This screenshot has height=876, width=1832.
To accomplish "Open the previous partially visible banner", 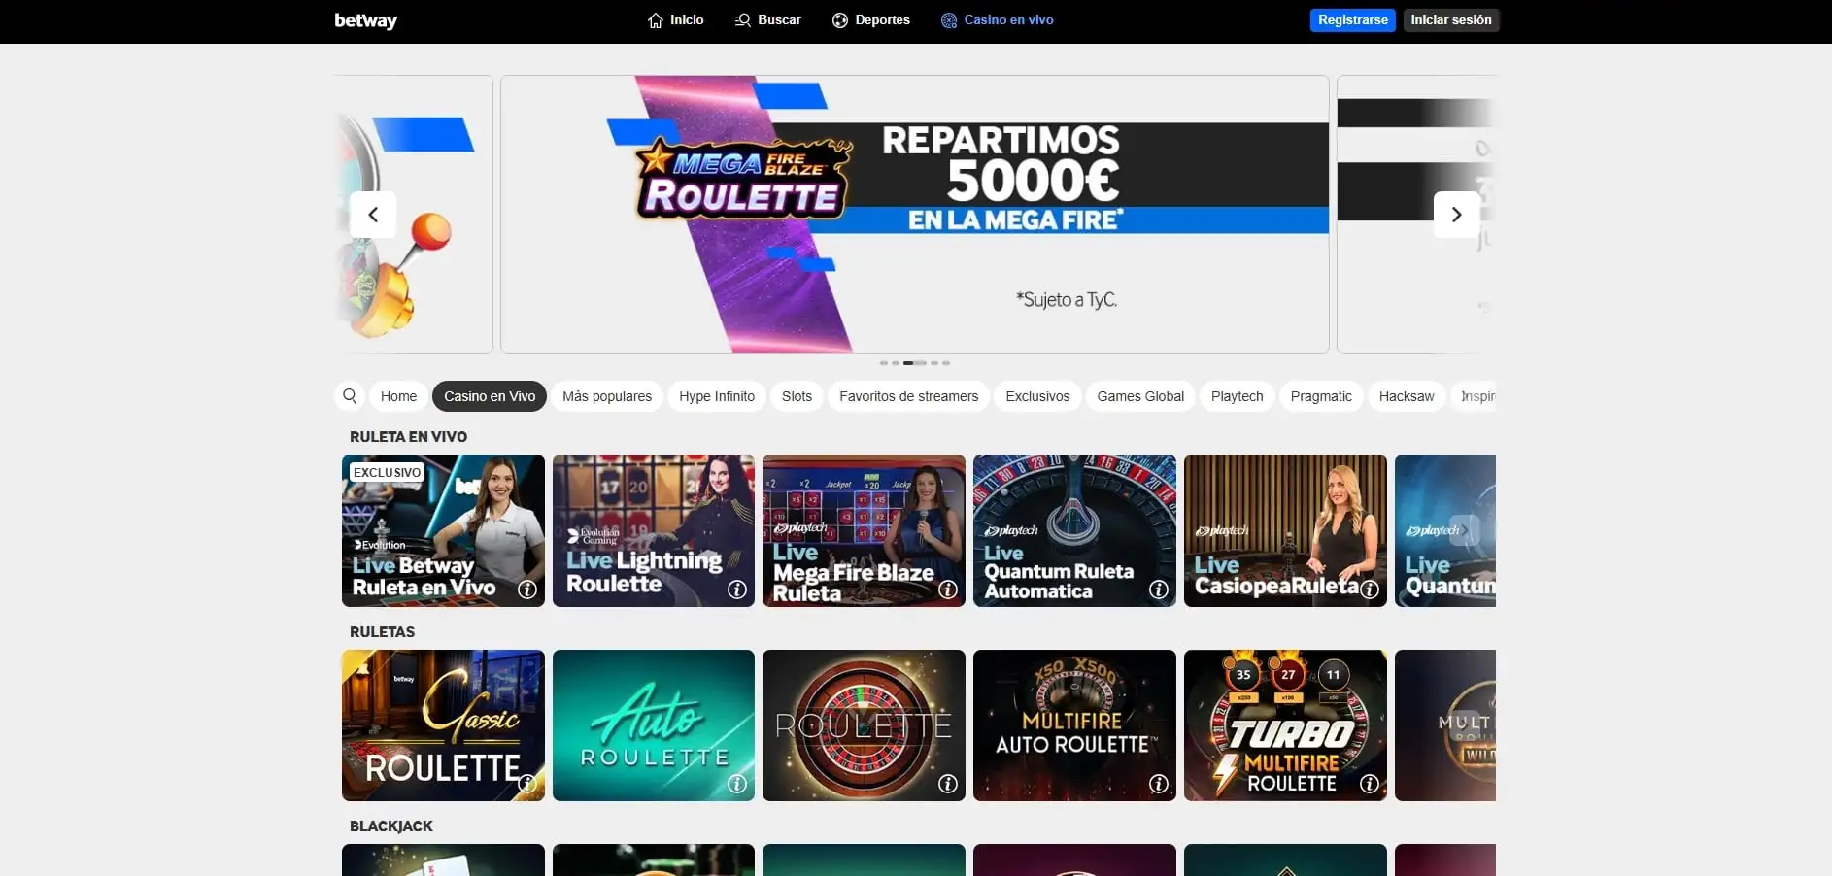I will [414, 214].
